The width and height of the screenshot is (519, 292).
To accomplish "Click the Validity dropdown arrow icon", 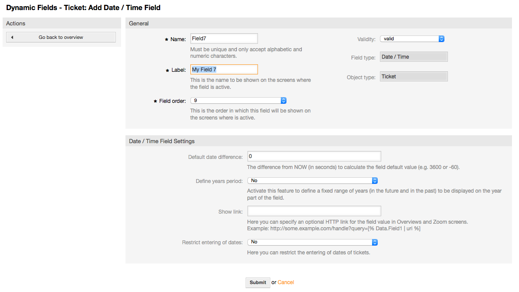I will click(441, 39).
